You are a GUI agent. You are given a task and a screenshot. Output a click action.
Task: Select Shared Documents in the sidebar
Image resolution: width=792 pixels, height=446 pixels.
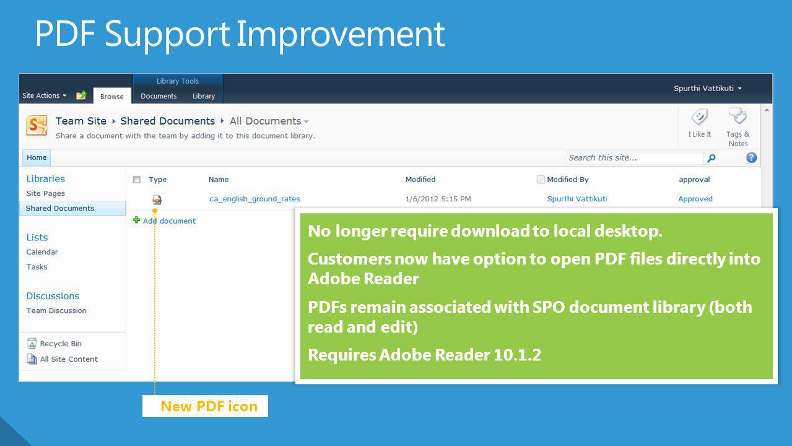point(74,208)
